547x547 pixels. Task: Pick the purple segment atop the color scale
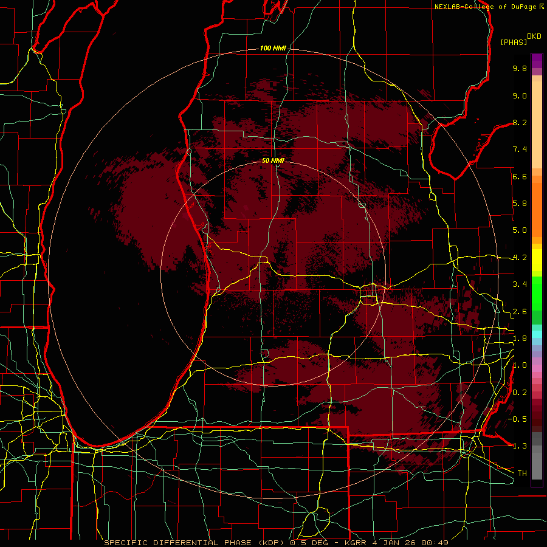click(537, 61)
